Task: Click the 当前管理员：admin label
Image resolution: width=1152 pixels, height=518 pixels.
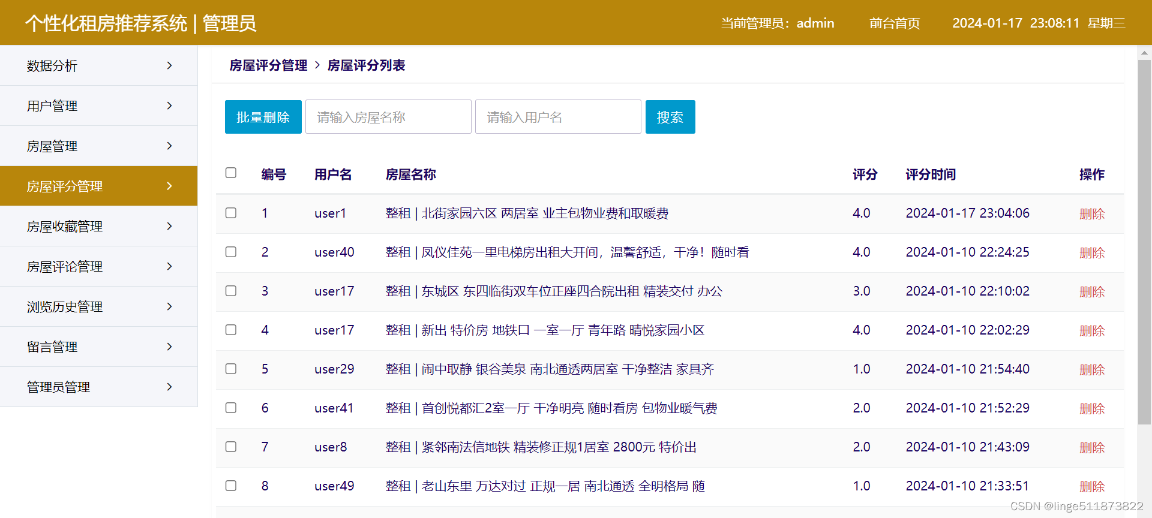Action: pyautogui.click(x=778, y=23)
